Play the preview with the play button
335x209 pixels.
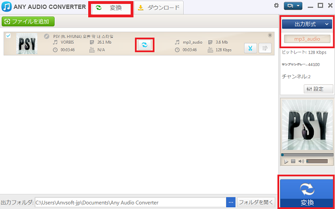(286, 161)
